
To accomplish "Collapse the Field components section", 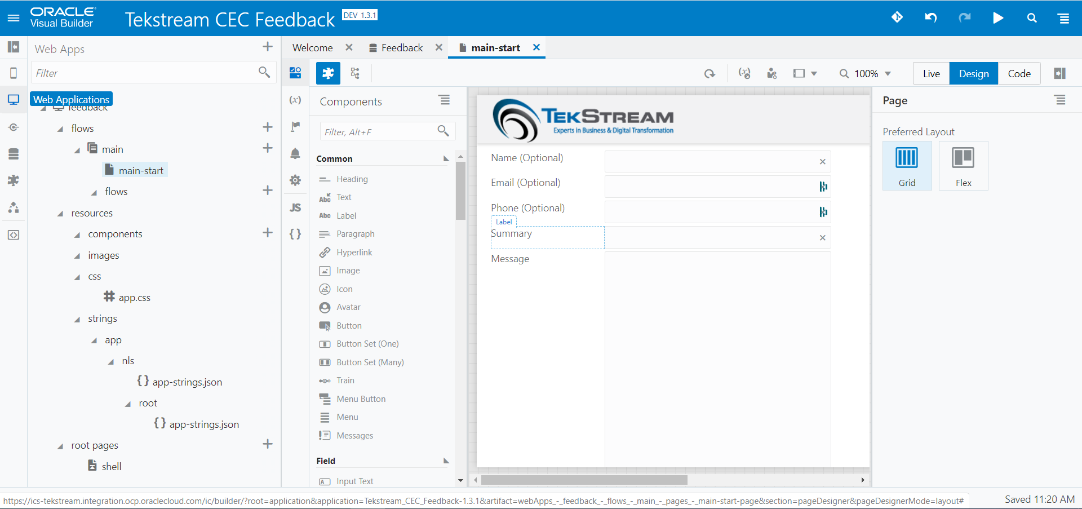I will click(446, 461).
